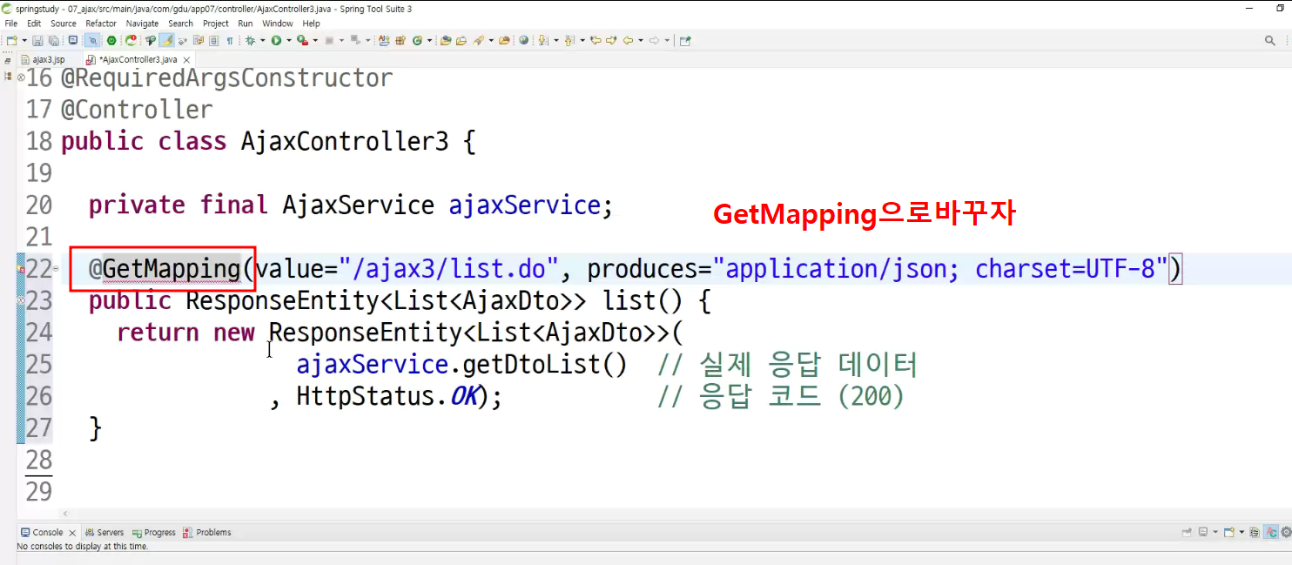Click the class name AjaxController3 in code

[345, 141]
